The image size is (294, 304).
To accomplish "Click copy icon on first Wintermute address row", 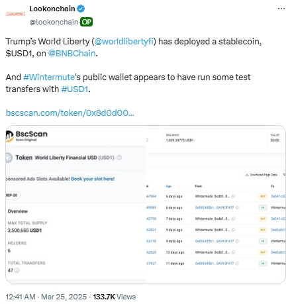I will (x=233, y=196).
